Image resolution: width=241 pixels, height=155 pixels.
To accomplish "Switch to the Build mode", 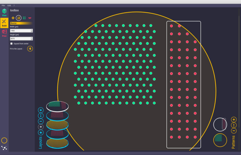I will click(4, 23).
